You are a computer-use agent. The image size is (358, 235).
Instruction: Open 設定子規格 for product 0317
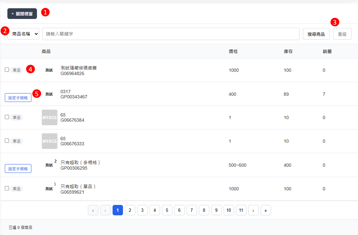click(x=18, y=98)
